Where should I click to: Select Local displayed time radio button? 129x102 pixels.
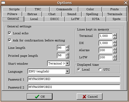coord(79,70)
